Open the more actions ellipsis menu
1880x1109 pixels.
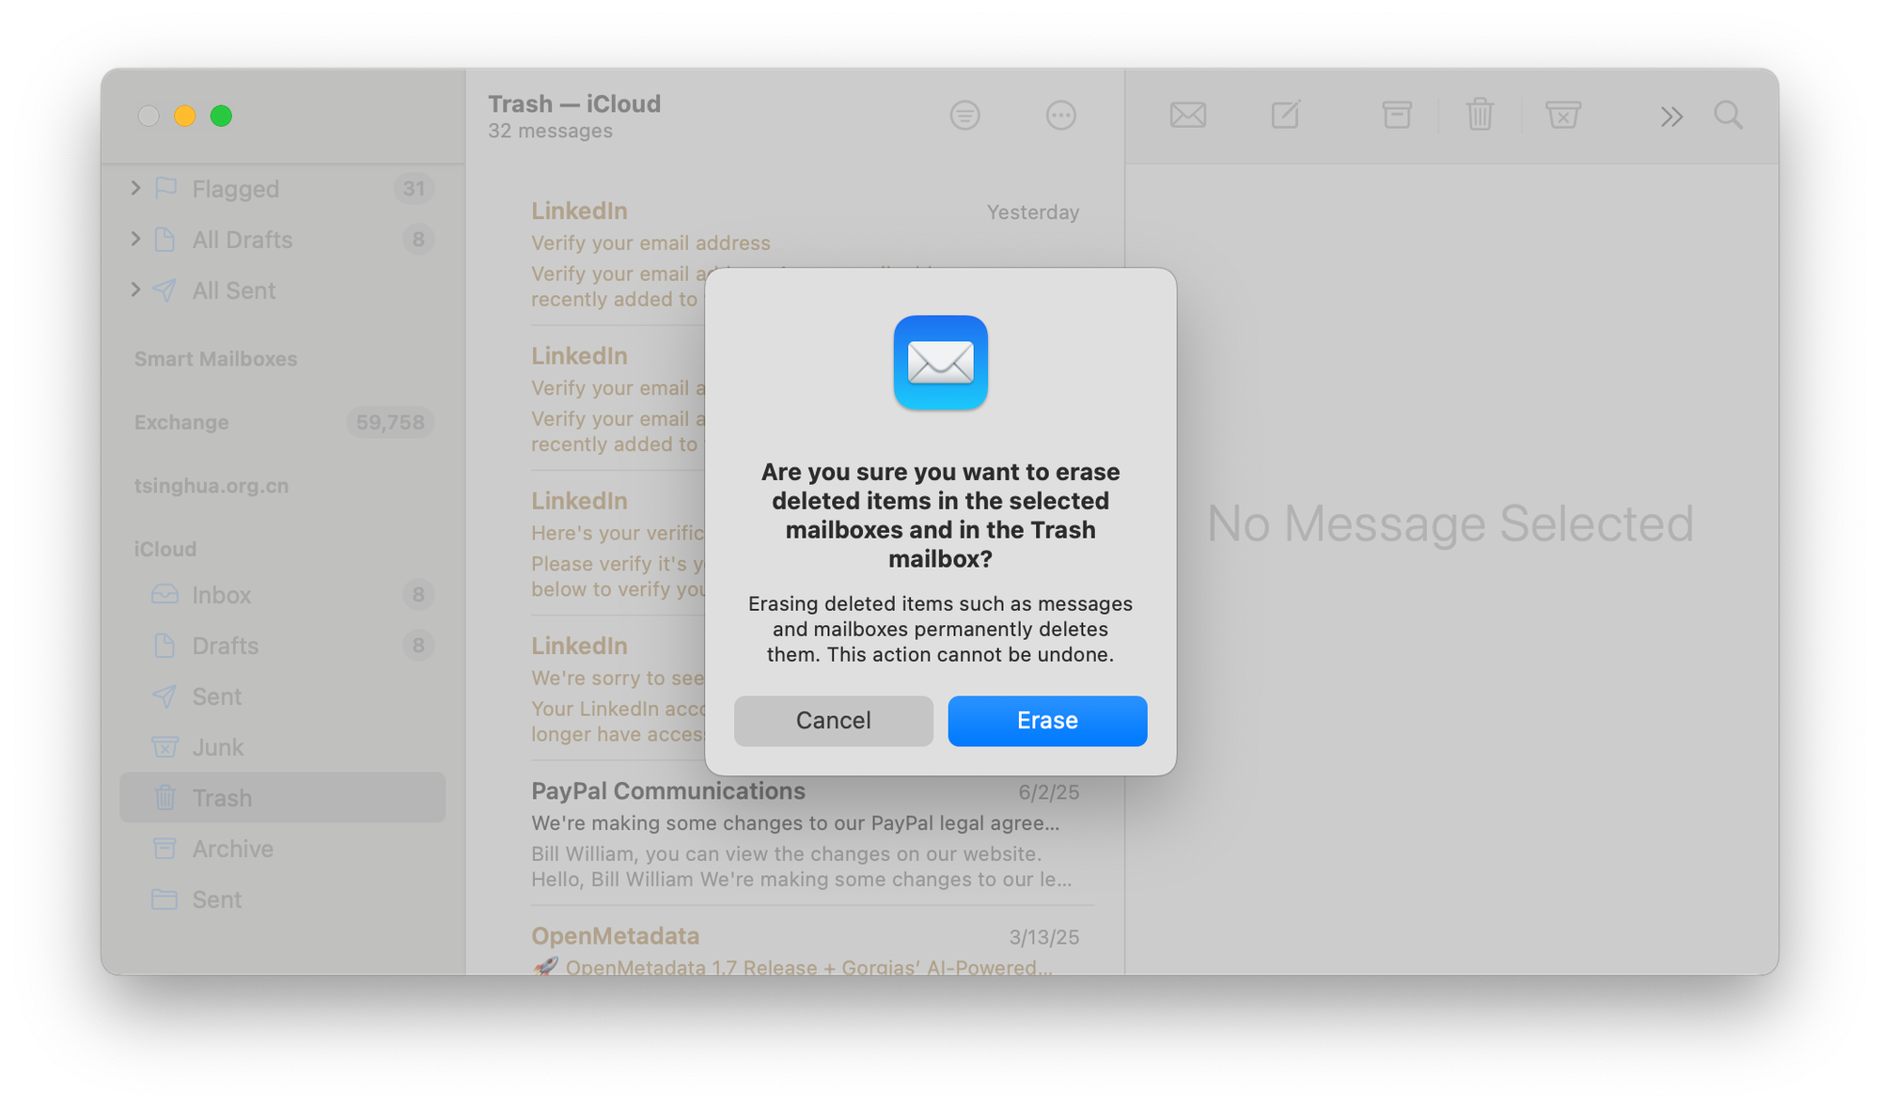[1060, 116]
